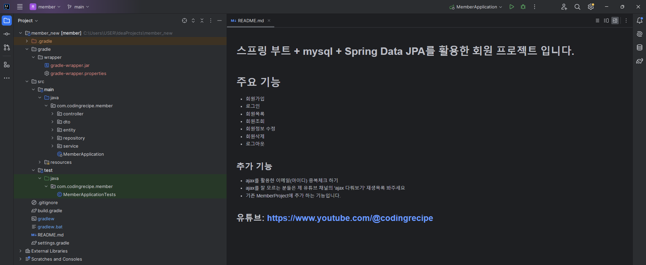Open MemberApplication run configuration dropdown
The image size is (646, 265).
476,7
